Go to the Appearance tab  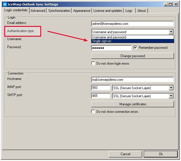click(82, 11)
